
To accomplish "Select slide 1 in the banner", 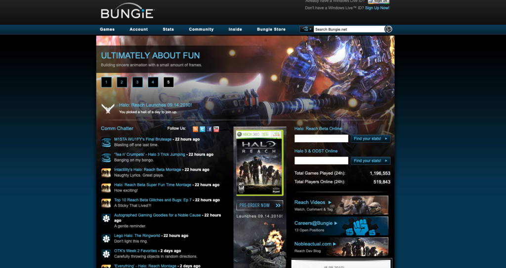I will click(x=106, y=82).
